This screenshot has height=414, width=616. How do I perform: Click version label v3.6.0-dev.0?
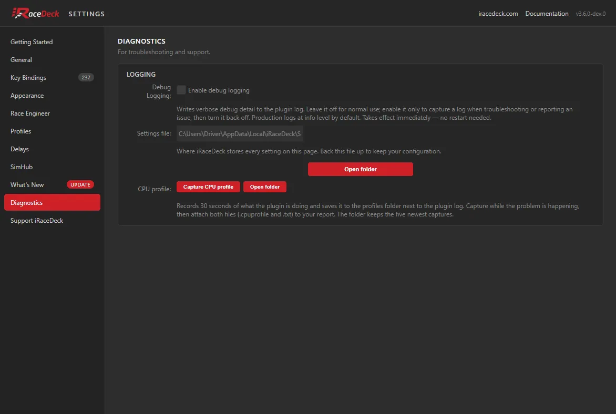coord(590,14)
